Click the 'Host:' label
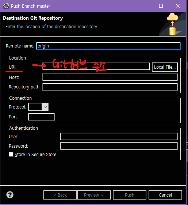The width and height of the screenshot is (188, 205). tap(14, 77)
